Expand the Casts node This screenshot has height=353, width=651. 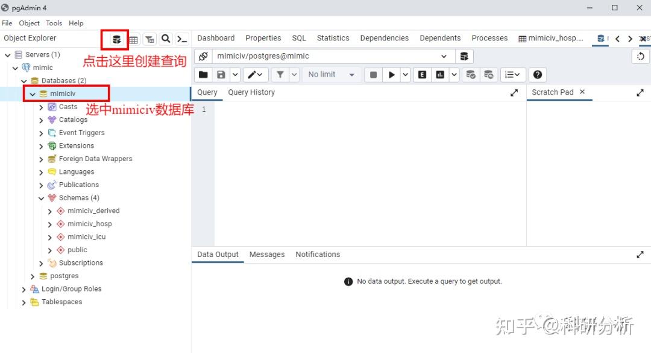pos(41,107)
